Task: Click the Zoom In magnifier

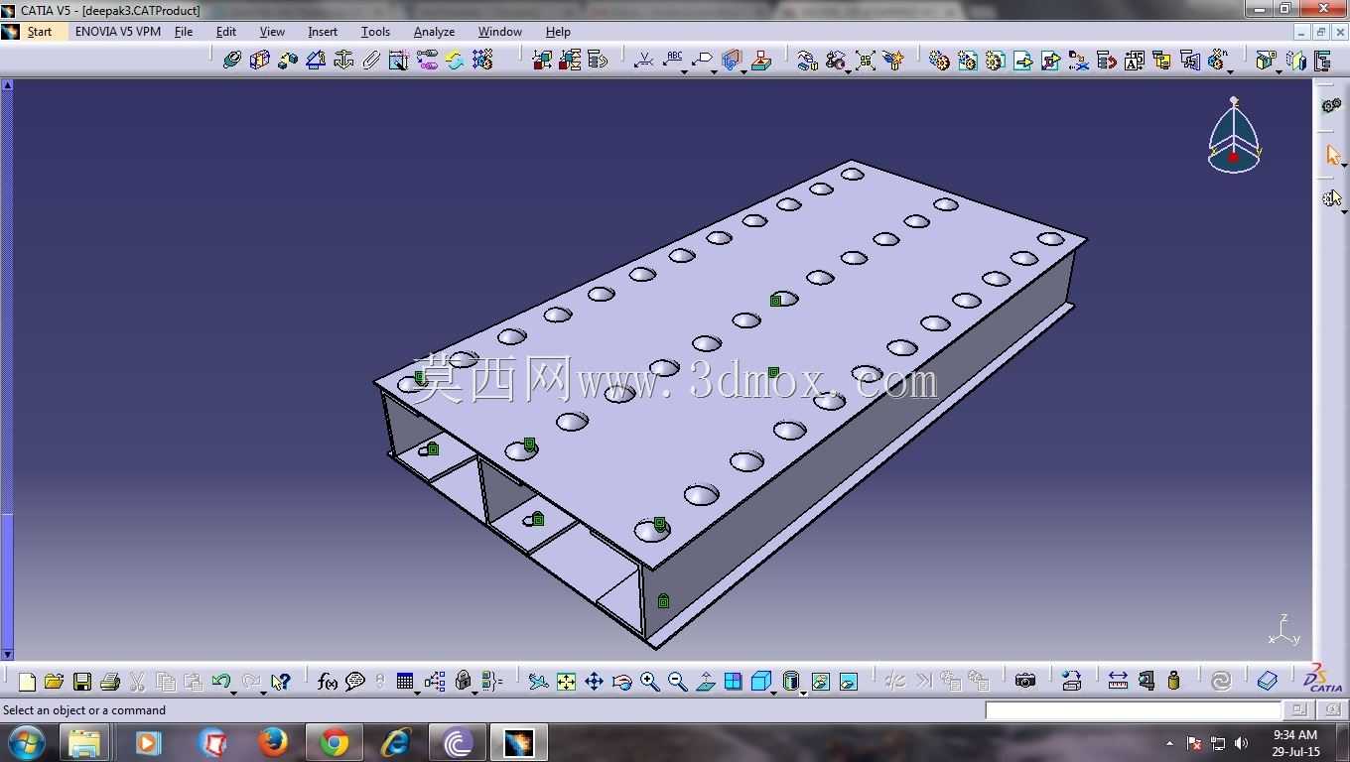Action: [x=649, y=681]
